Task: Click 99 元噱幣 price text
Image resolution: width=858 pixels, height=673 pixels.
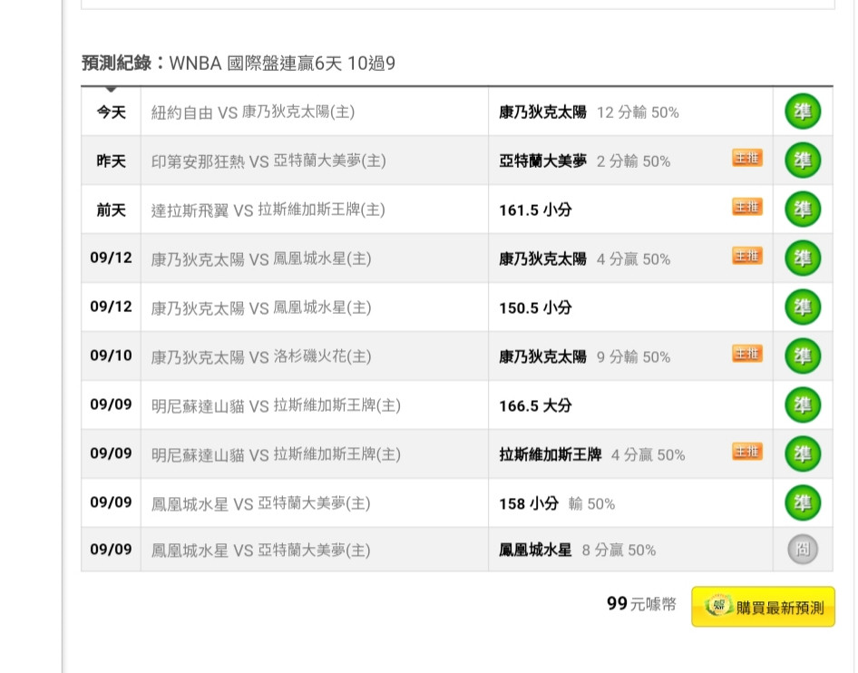Action: point(641,603)
